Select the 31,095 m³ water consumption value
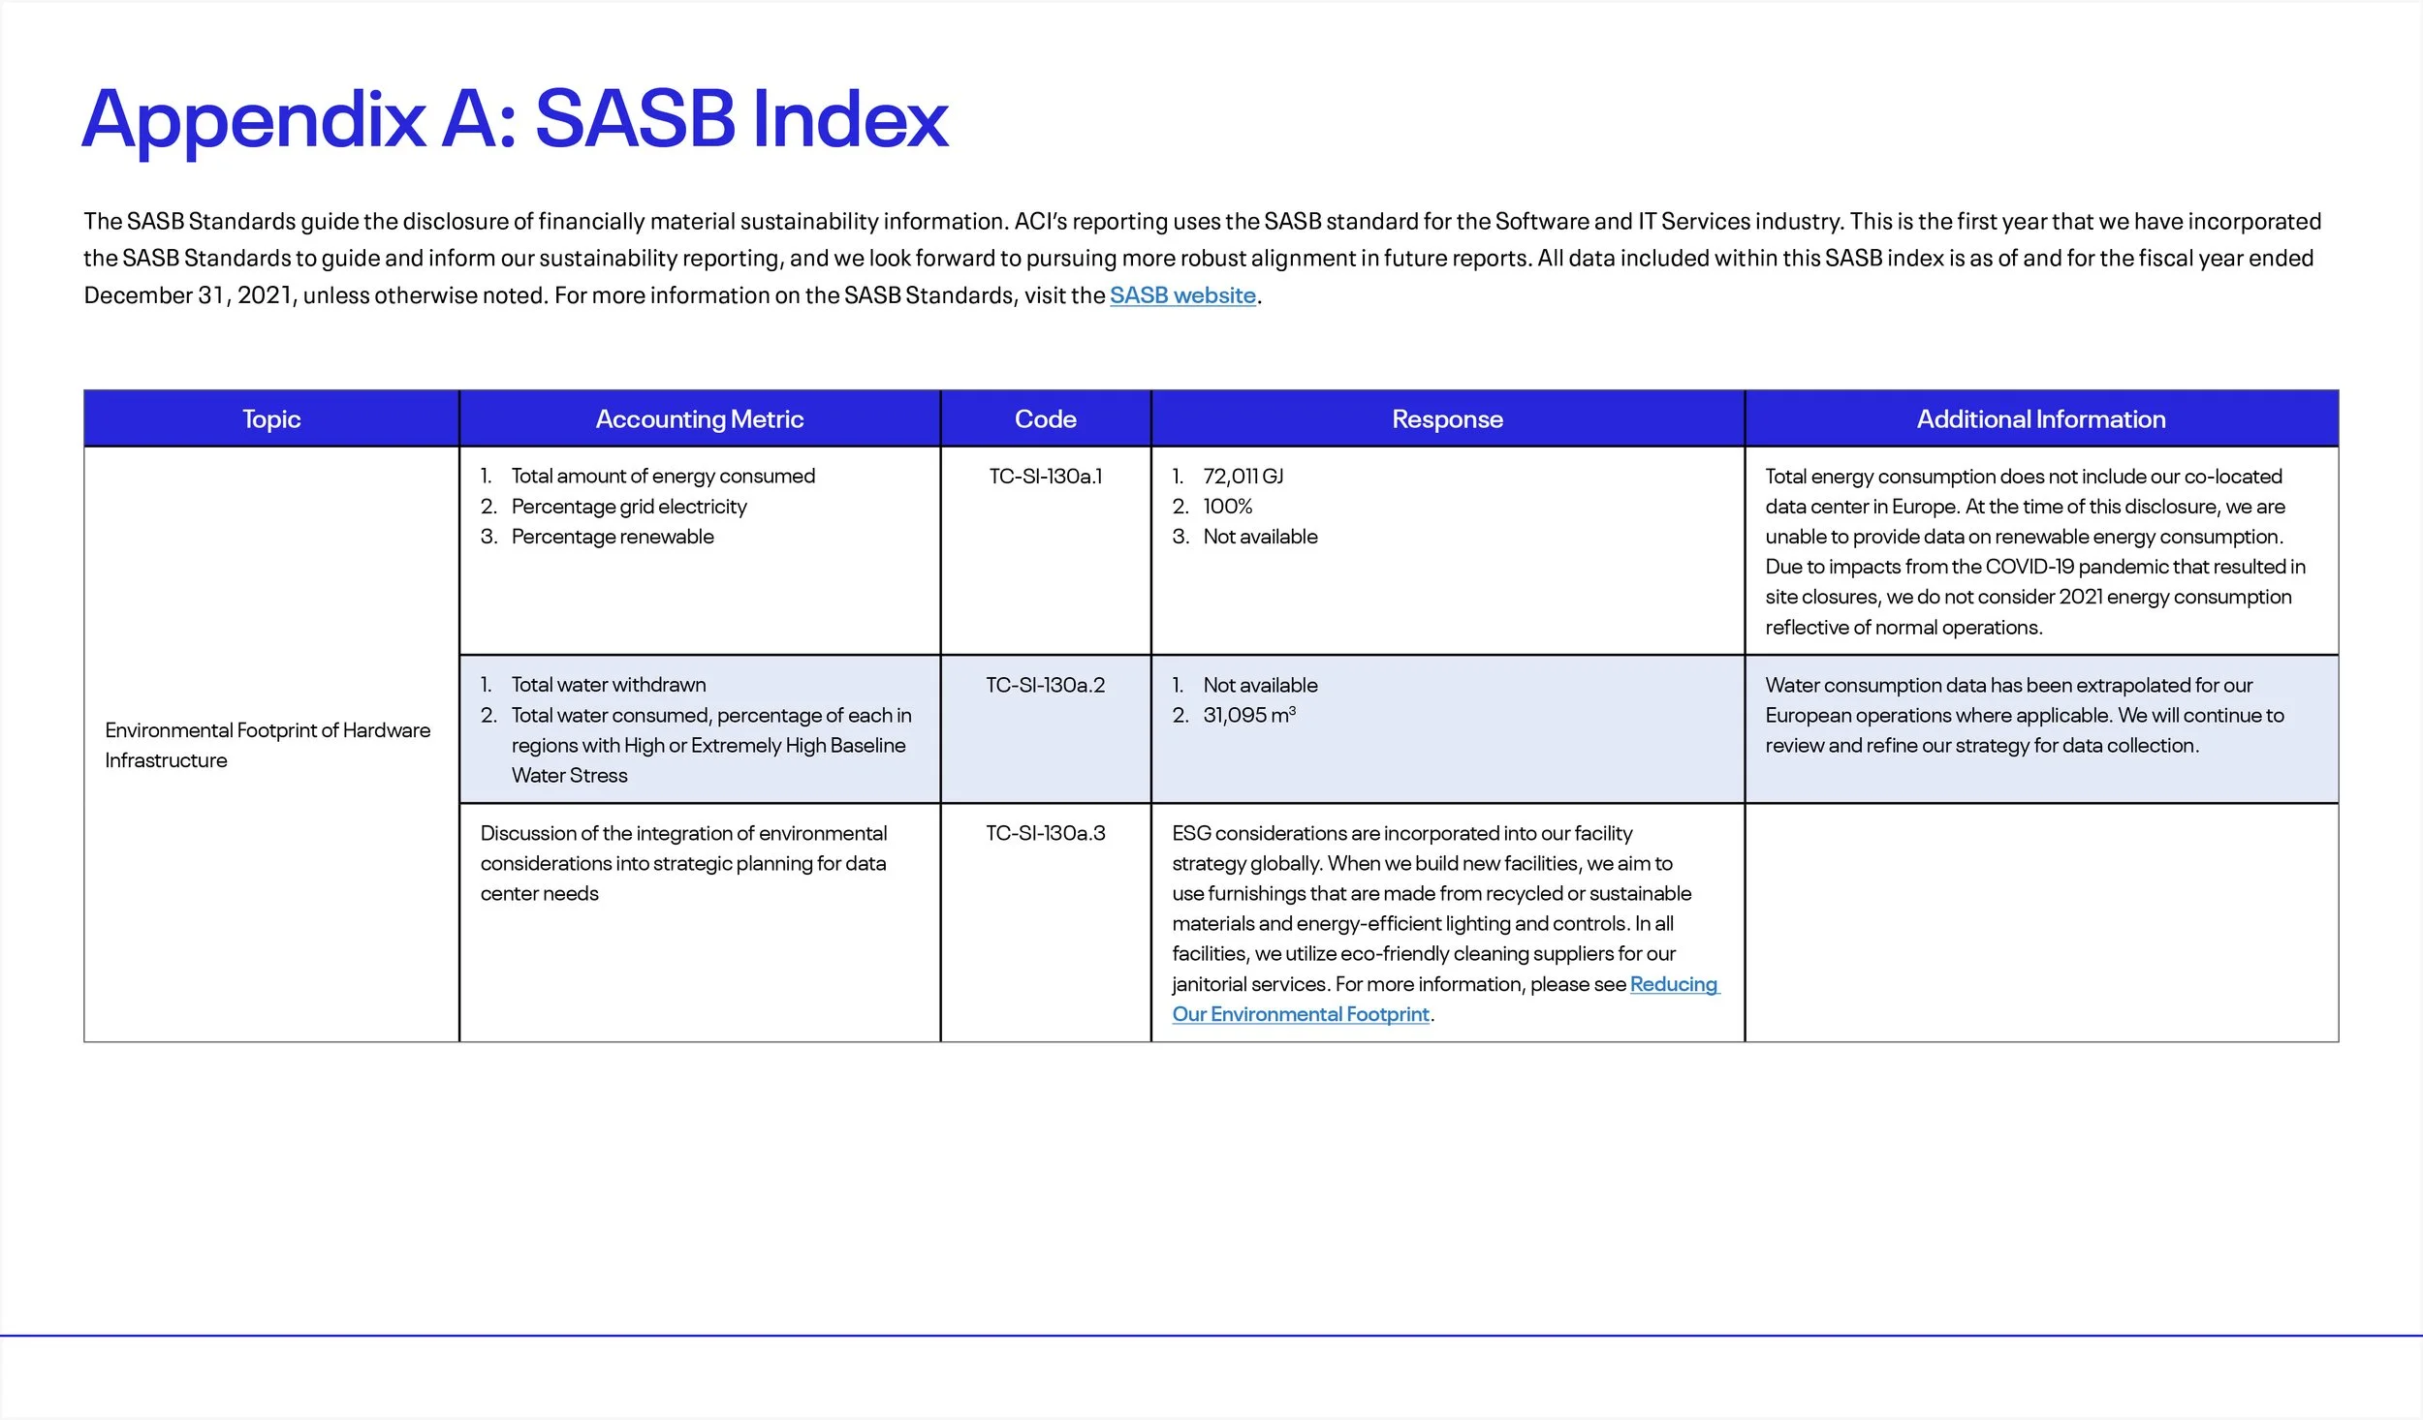2423x1420 pixels. coord(1250,715)
